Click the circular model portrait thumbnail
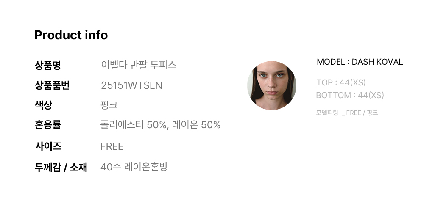The image size is (424, 198). point(272,85)
